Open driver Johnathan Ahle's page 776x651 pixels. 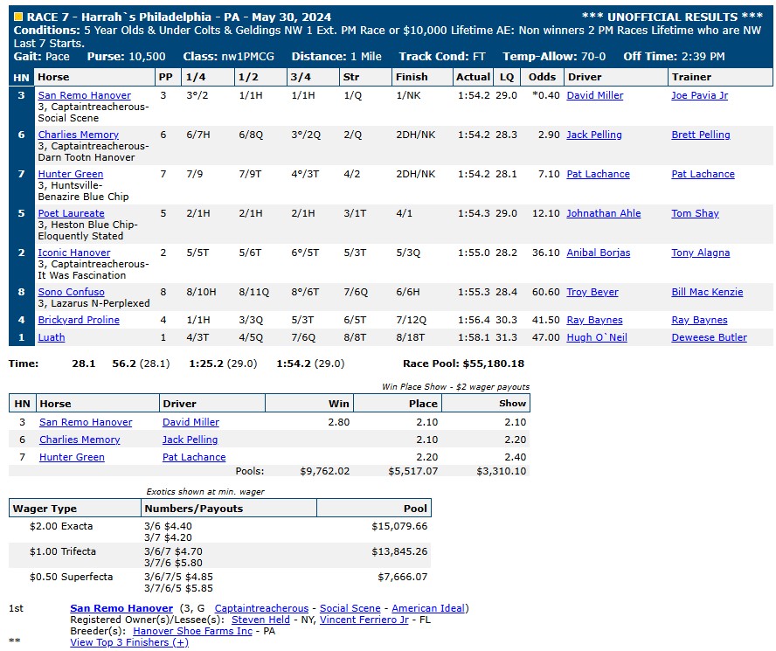(603, 213)
